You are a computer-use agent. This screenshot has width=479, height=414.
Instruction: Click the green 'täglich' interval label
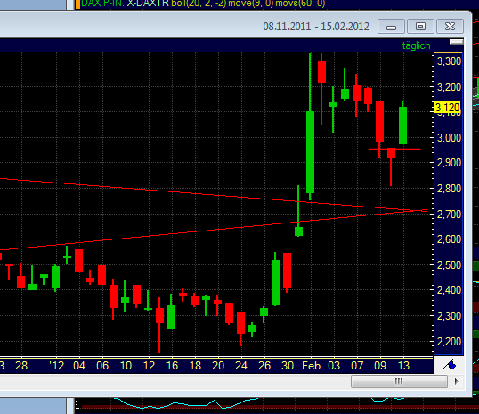click(416, 45)
